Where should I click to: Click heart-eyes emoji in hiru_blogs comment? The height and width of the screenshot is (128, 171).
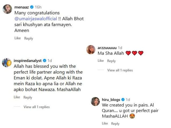132,116
